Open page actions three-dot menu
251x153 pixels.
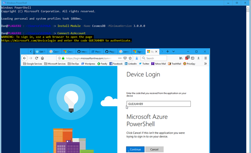pyautogui.click(x=120, y=58)
